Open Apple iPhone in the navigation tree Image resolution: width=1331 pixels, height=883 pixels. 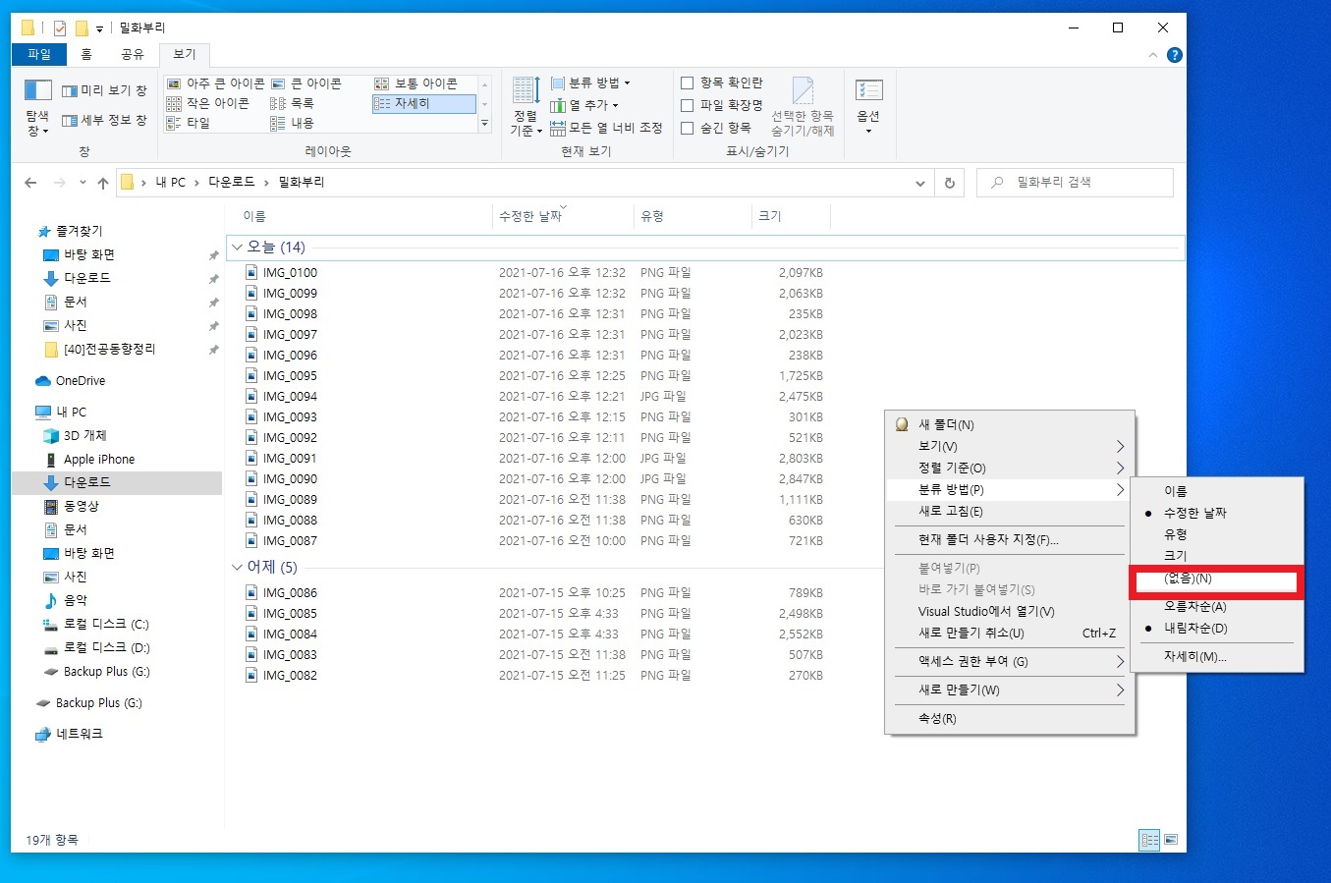pyautogui.click(x=99, y=459)
